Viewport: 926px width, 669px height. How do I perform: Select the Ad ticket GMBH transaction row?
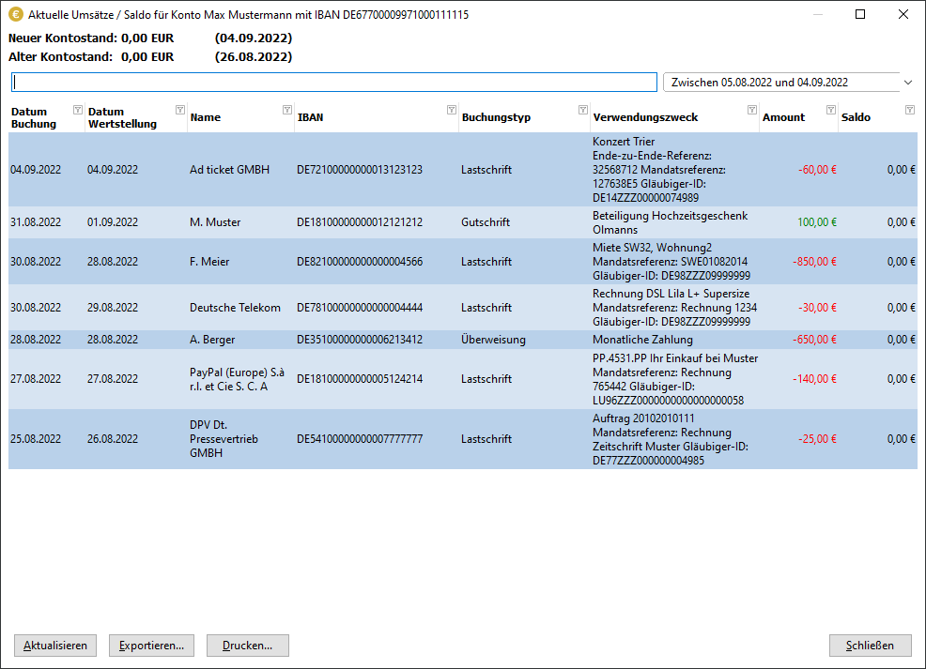(x=229, y=170)
